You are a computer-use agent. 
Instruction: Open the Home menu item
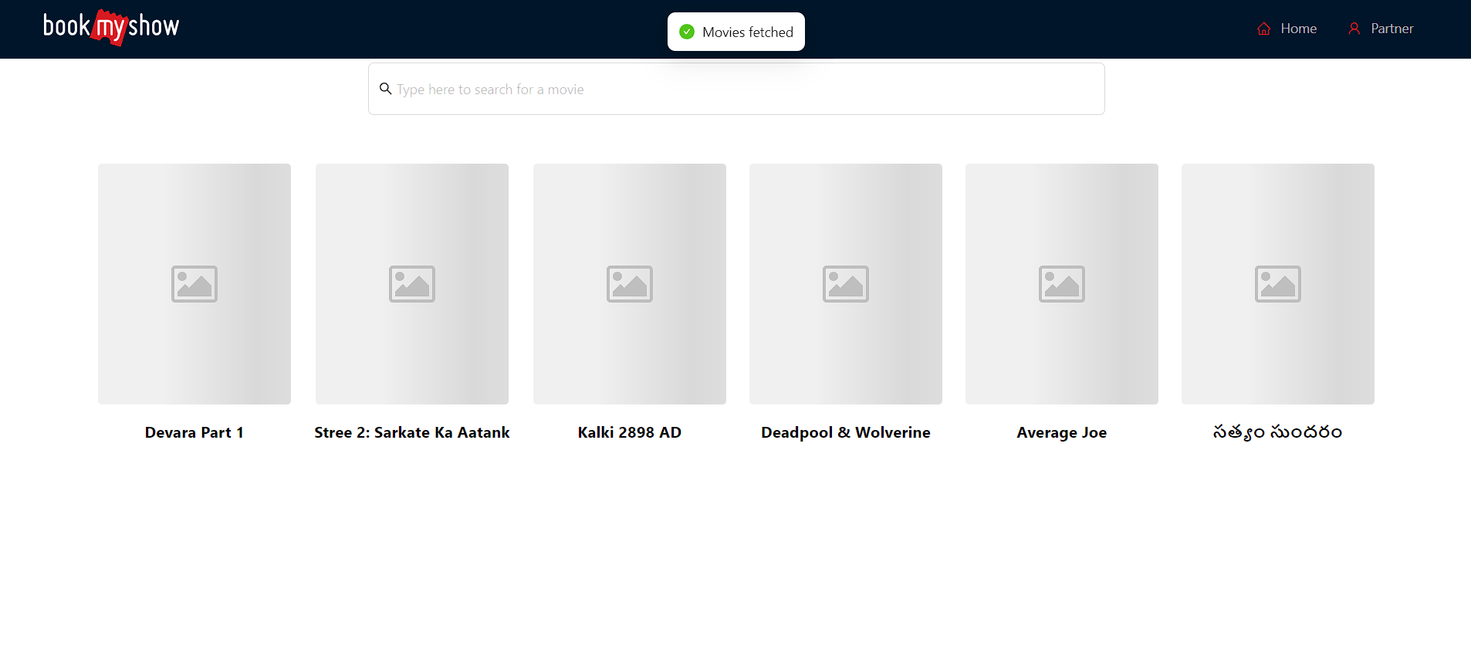tap(1298, 29)
